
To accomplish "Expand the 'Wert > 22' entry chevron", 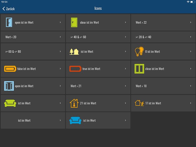I will tap(191, 22).
